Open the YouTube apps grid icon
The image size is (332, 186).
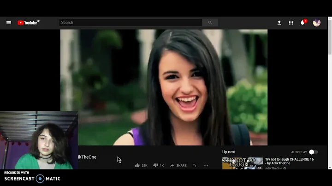291,23
